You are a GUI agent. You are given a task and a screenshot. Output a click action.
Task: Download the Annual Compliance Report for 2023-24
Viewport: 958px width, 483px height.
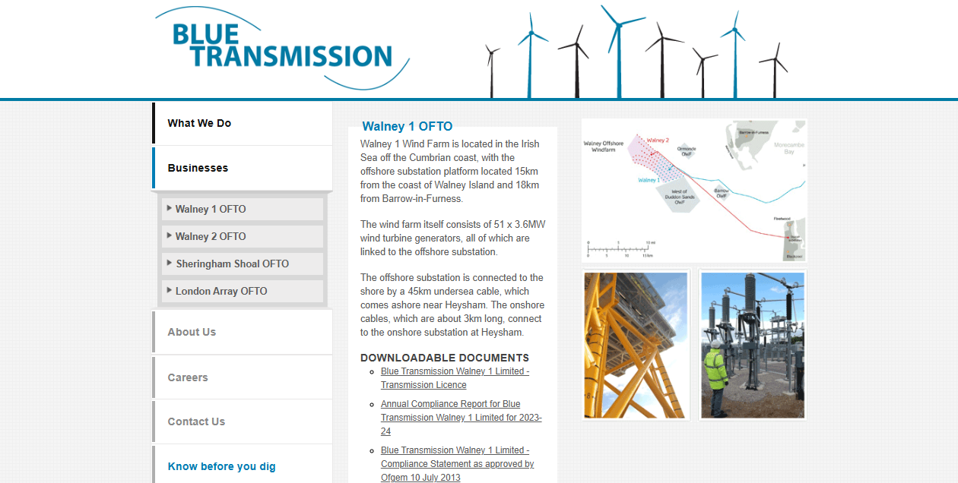[461, 418]
